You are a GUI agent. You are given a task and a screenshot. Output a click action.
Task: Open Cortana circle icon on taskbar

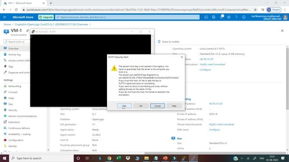pos(78,158)
